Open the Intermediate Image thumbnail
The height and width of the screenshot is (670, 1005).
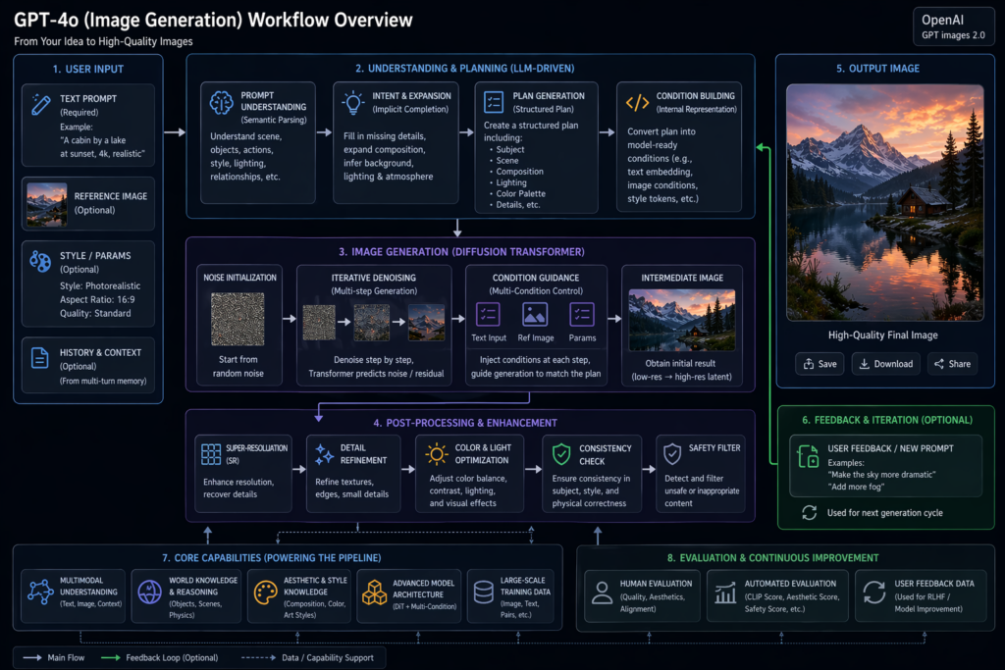click(x=681, y=321)
